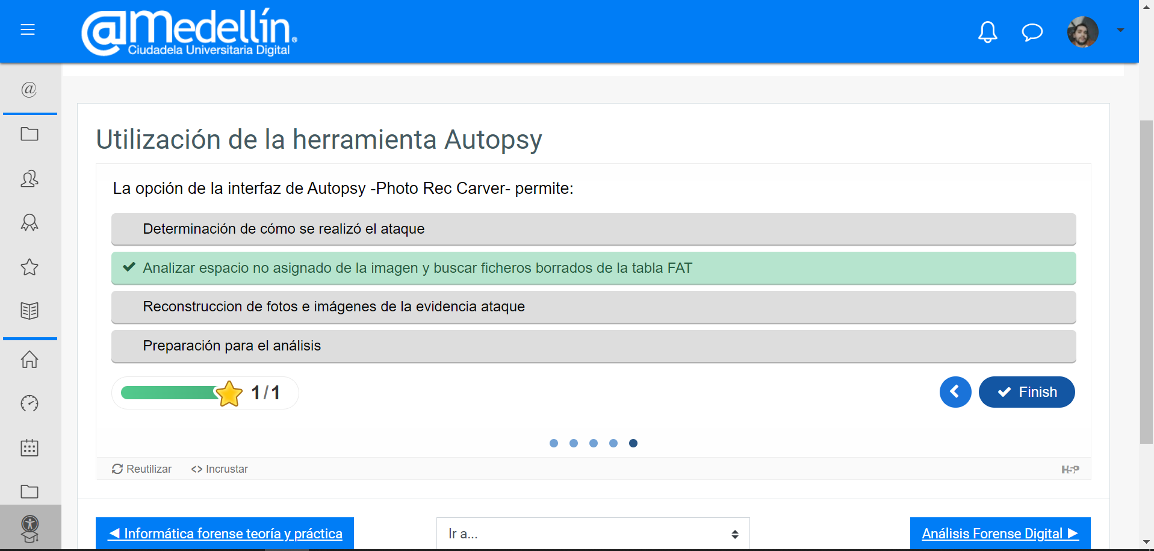Select answer 'Preparación para el análisis'

(x=594, y=346)
